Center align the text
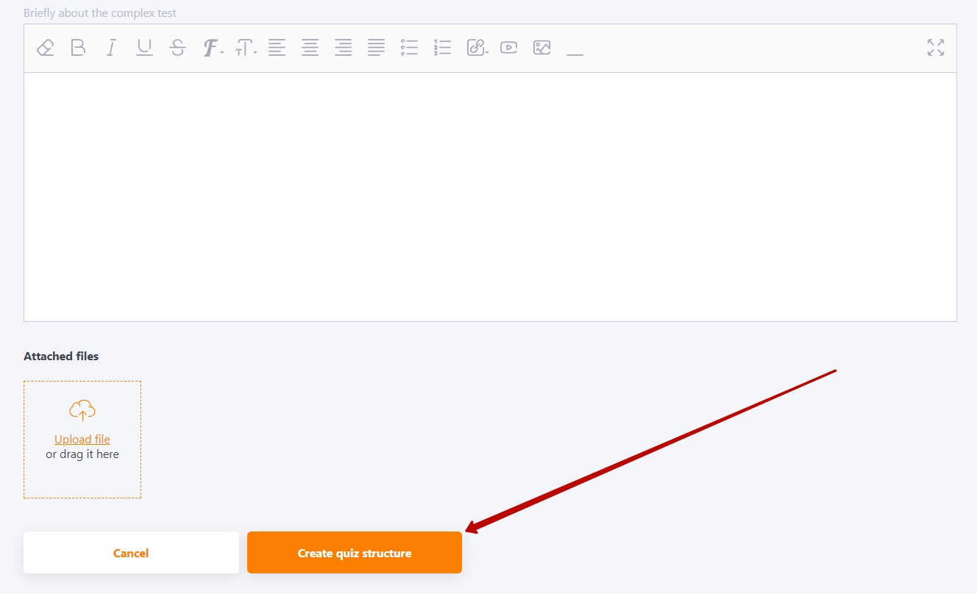Image resolution: width=977 pixels, height=594 pixels. click(x=310, y=48)
